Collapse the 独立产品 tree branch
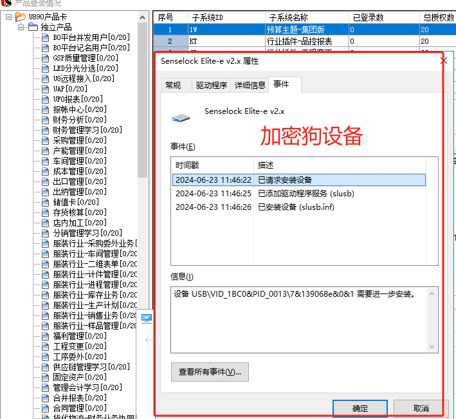 (x=21, y=27)
